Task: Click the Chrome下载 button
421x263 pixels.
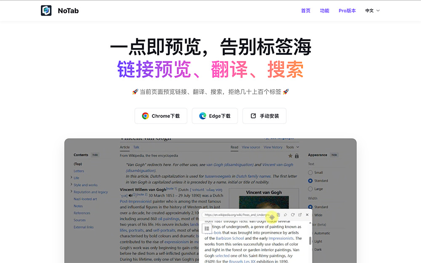Action: 161,116
